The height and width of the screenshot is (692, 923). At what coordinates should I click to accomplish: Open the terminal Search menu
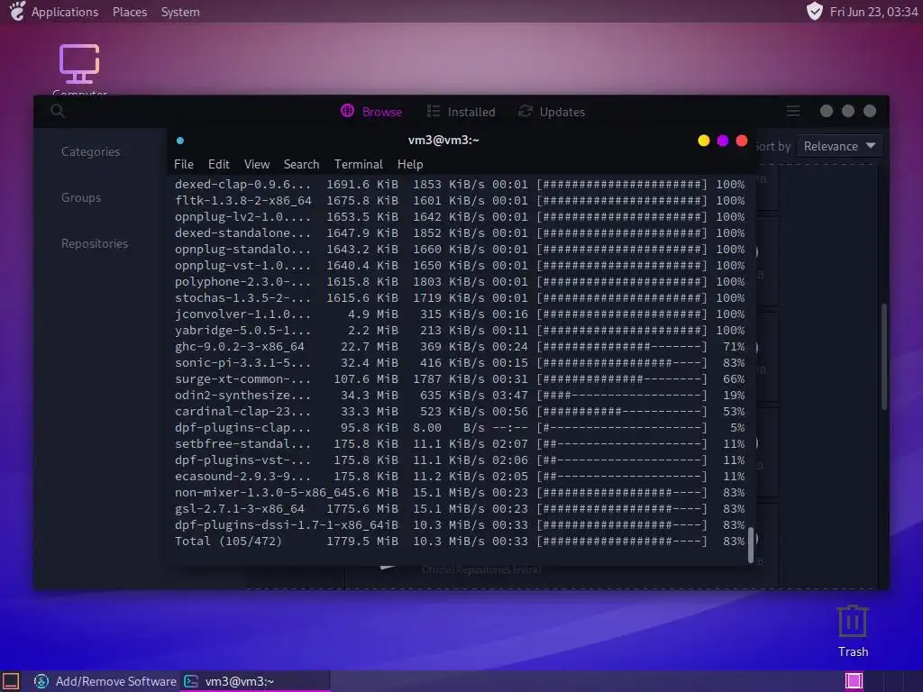301,164
